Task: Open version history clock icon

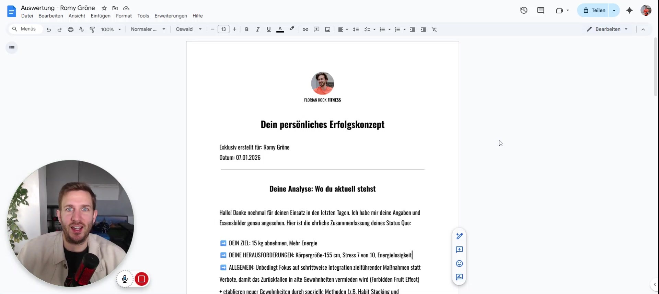Action: (x=523, y=10)
